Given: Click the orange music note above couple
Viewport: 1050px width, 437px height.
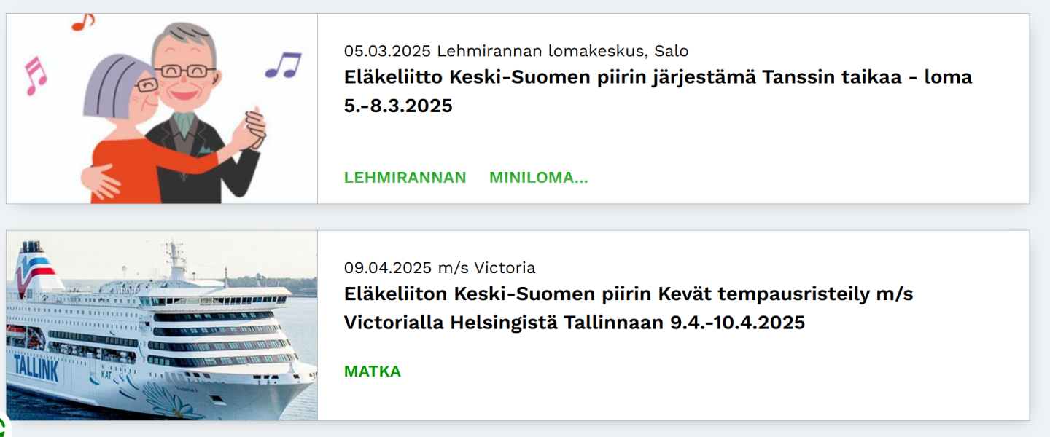Looking at the screenshot, I should click(x=83, y=22).
